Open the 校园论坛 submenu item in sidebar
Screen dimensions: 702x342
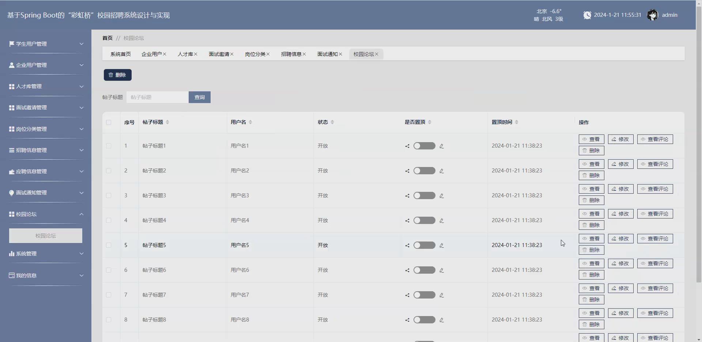tap(46, 236)
